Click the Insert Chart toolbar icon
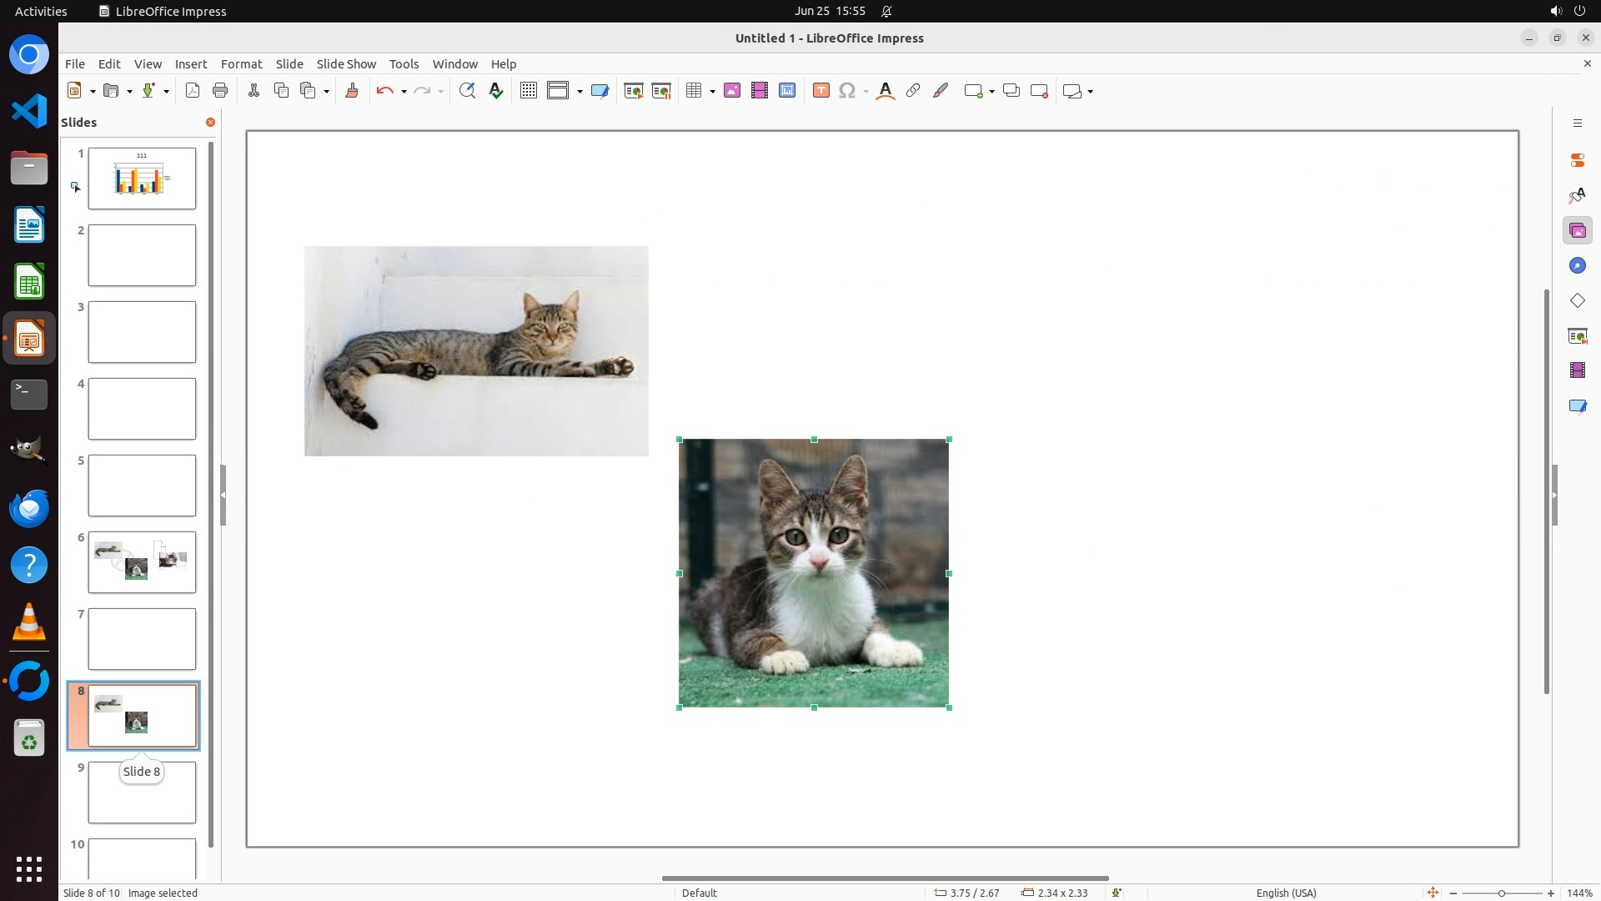The width and height of the screenshot is (1601, 901). [x=787, y=91]
